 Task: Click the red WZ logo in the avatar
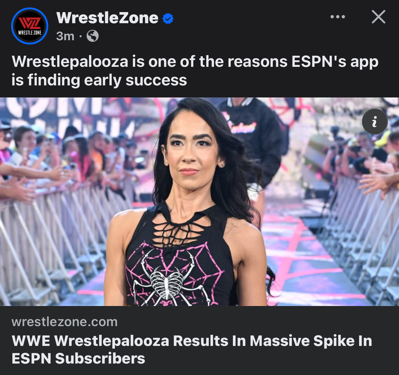pyautogui.click(x=30, y=23)
